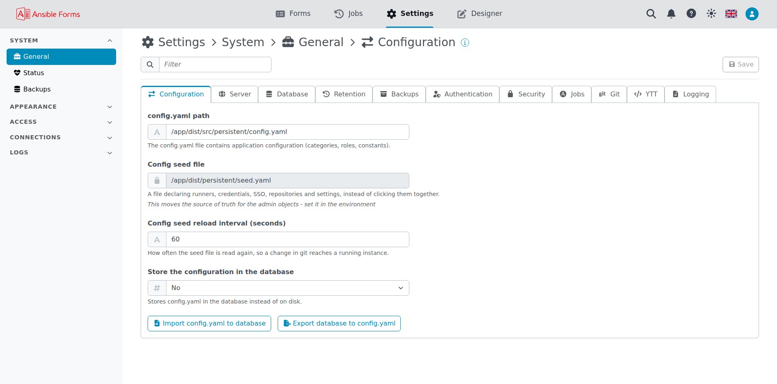The height and width of the screenshot is (384, 777).
Task: Select Status in the sidebar
Action: click(61, 73)
